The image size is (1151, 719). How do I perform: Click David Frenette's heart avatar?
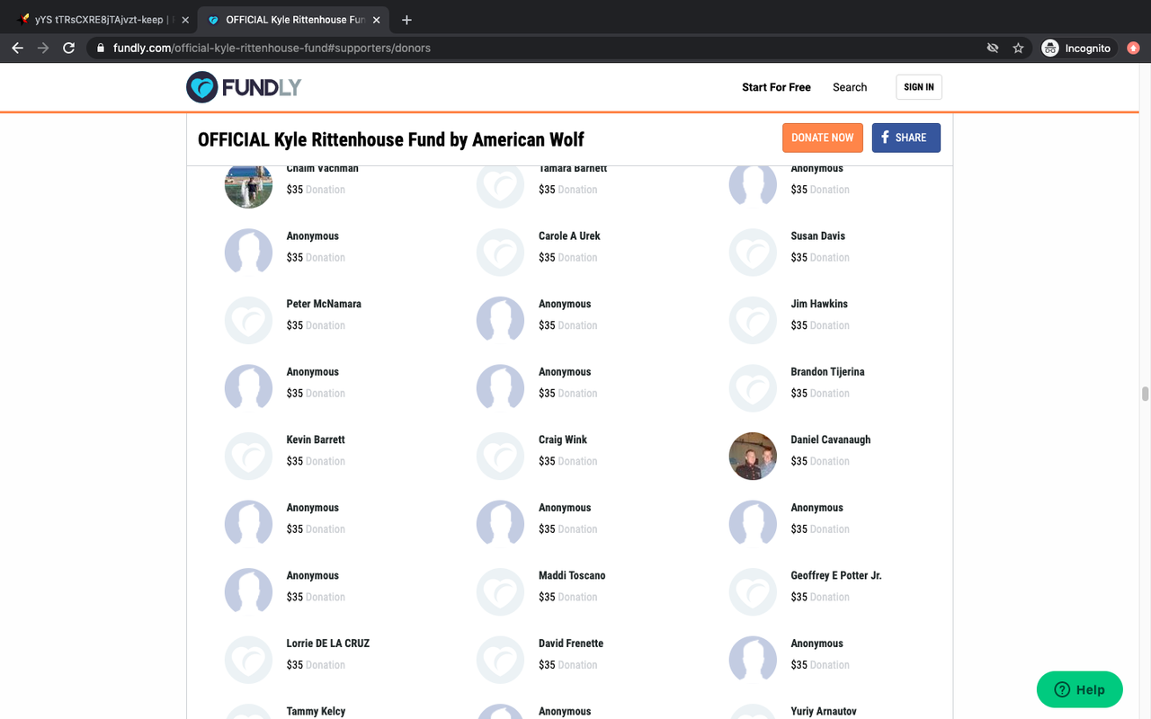tap(500, 660)
